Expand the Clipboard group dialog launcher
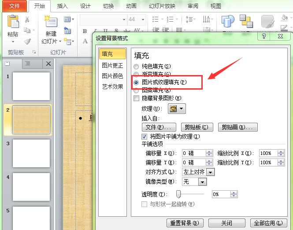Viewport: 293px width, 230px height. (34, 52)
